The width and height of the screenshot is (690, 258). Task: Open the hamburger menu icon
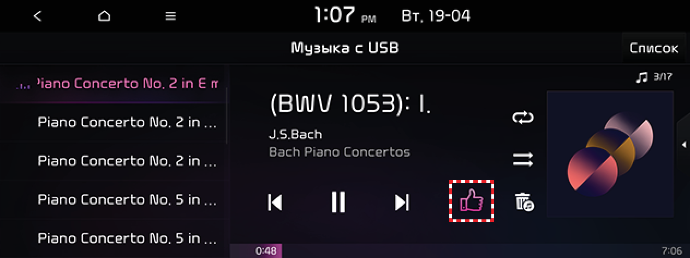point(171,16)
